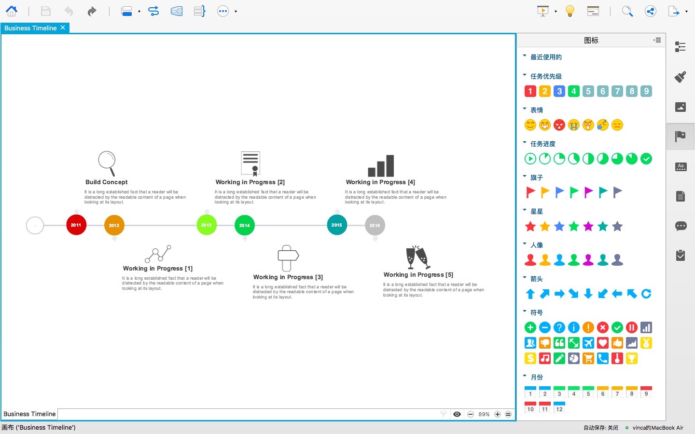Click the redo arrow
The height and width of the screenshot is (434, 695).
click(x=92, y=11)
